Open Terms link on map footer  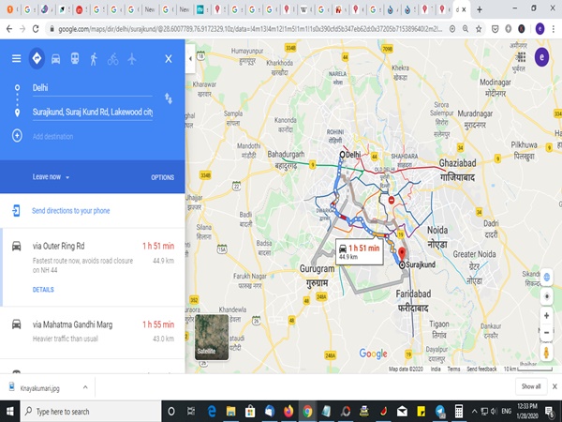click(453, 369)
